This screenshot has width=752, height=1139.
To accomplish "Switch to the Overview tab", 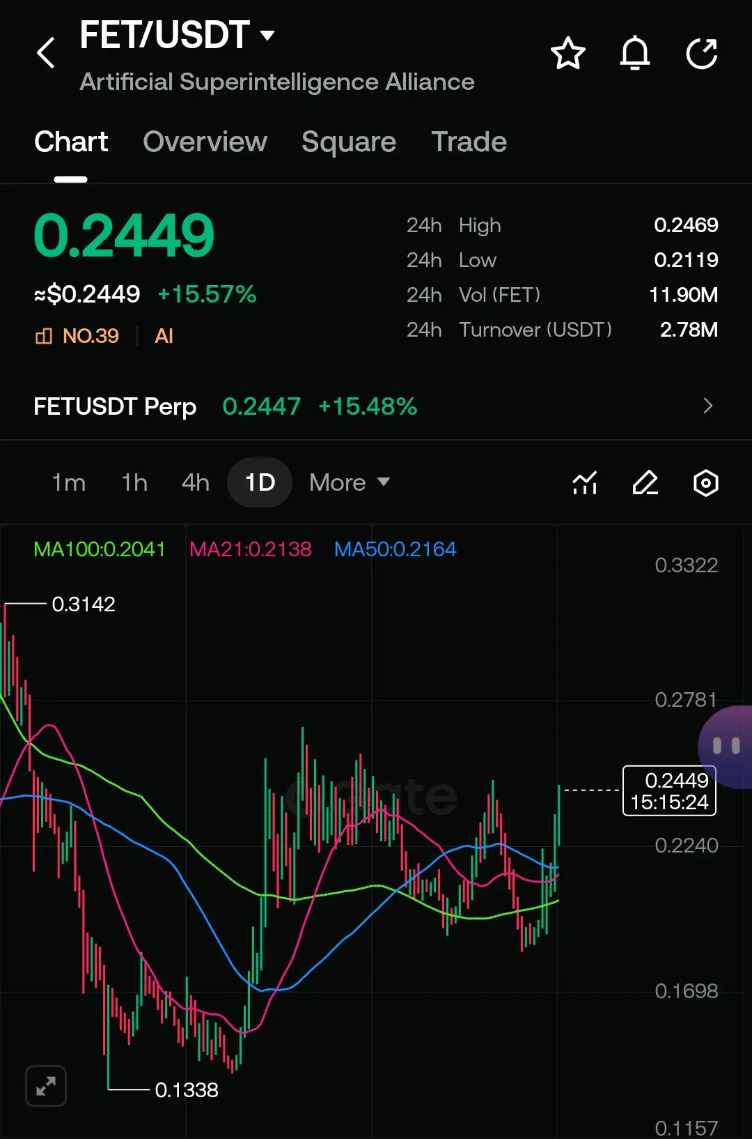I will pyautogui.click(x=205, y=142).
